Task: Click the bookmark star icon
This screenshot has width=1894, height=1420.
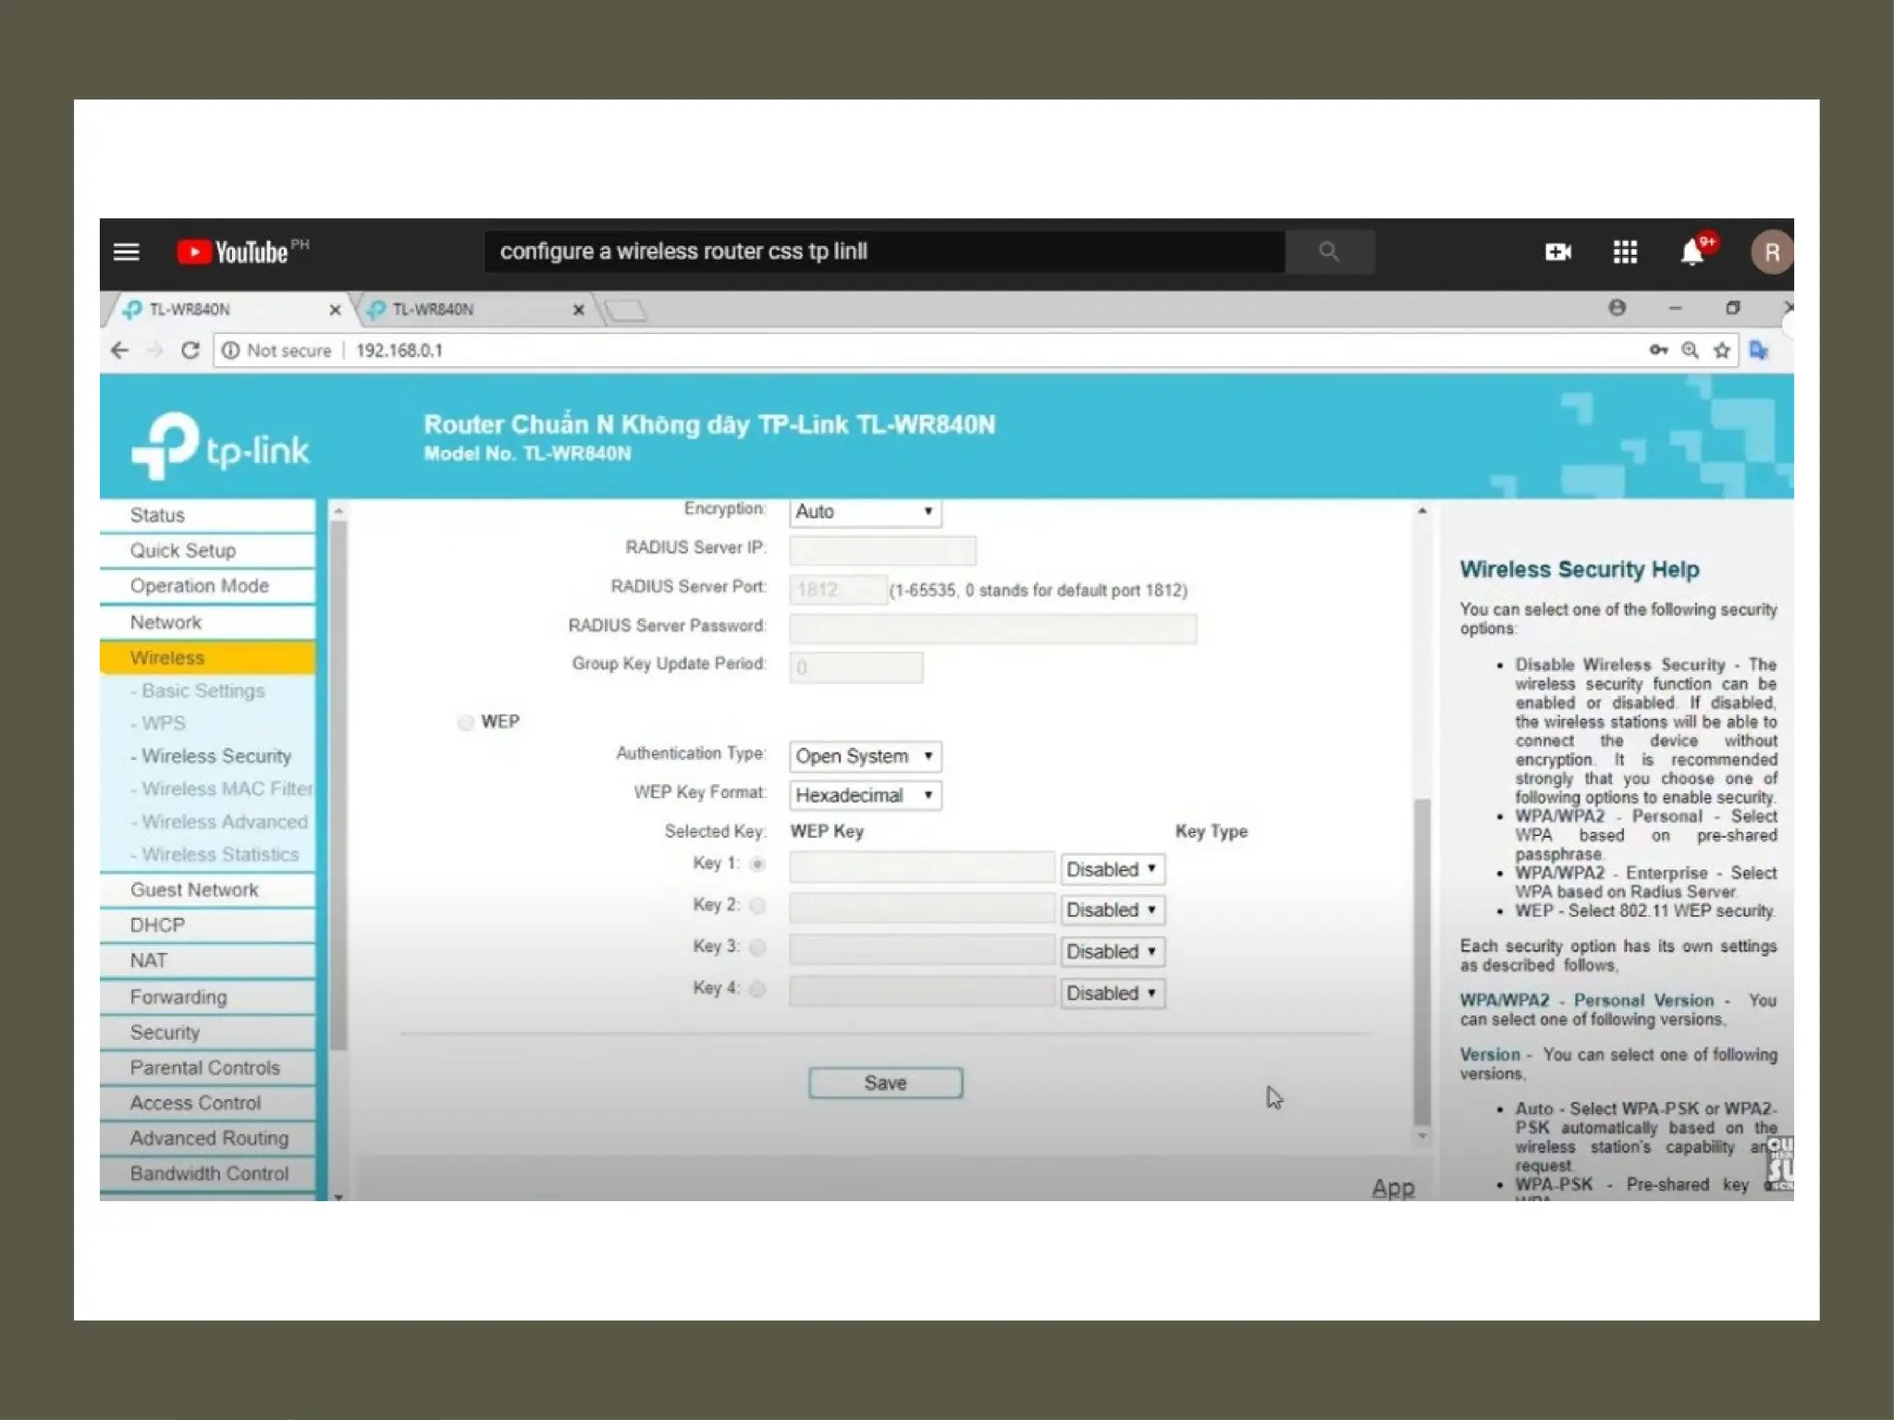Action: [1721, 350]
